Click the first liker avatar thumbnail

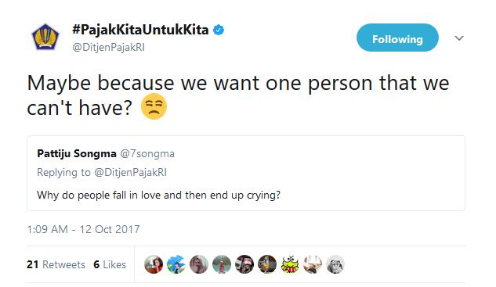(154, 264)
